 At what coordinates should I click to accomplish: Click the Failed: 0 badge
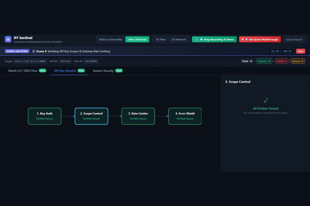[x=282, y=61]
